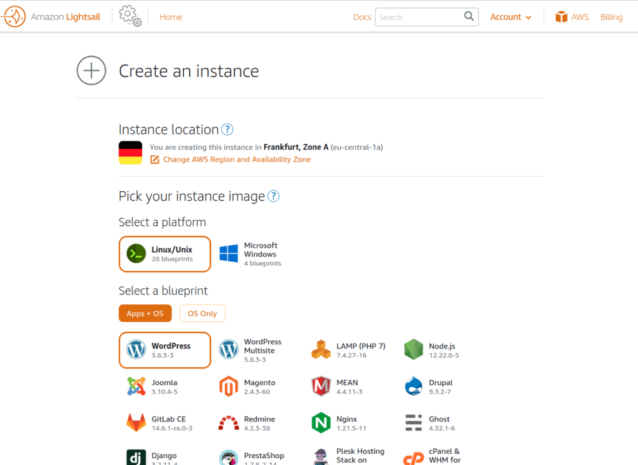
Task: Click the German flag icon
Action: [x=130, y=153]
